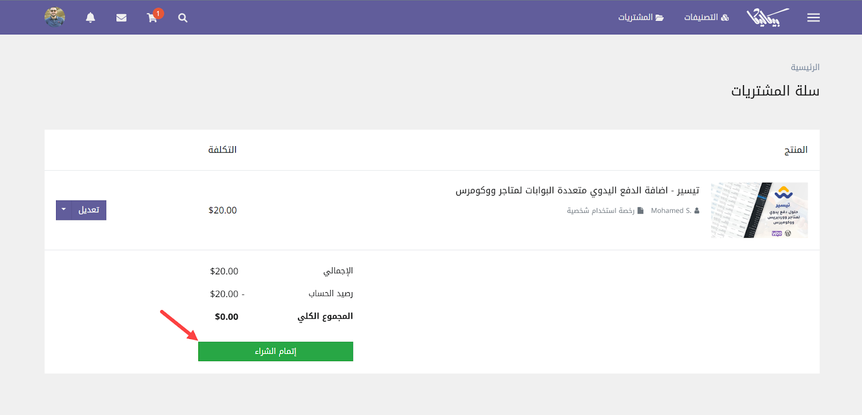The width and height of the screenshot is (862, 415).
Task: Open the notifications bell icon
Action: click(91, 18)
